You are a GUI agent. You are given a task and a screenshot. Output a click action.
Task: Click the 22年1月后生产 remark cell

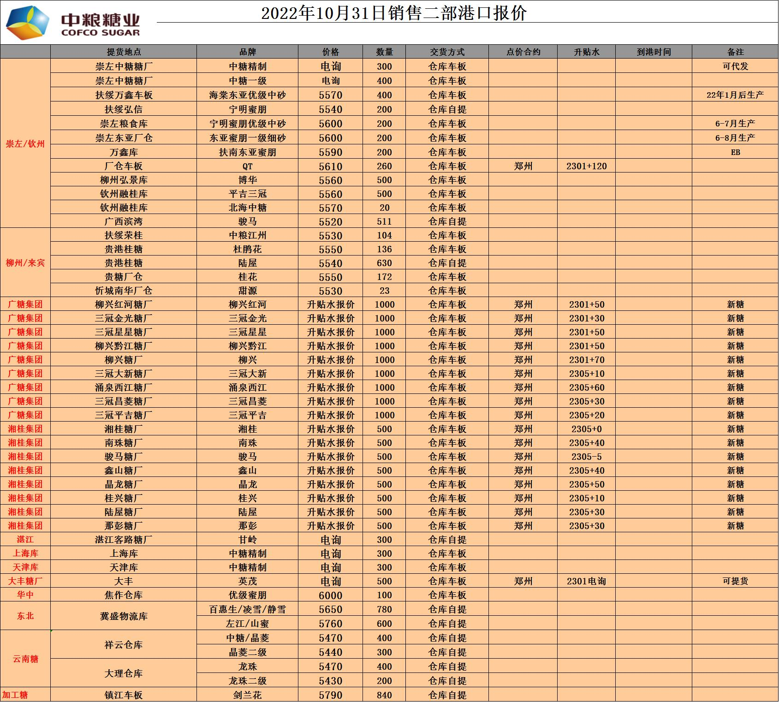pos(735,95)
